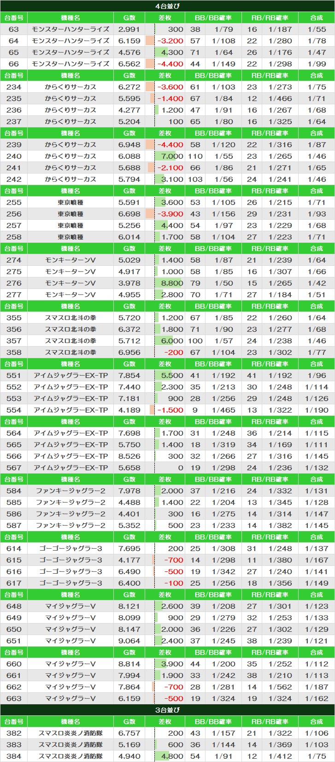Click 6.372 game count in row 356
The image size is (335, 762).
(x=129, y=329)
